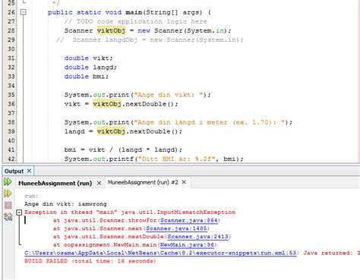The image size is (360, 280).
Task: Open the Scanner.java:1485 link
Action: tap(176, 228)
